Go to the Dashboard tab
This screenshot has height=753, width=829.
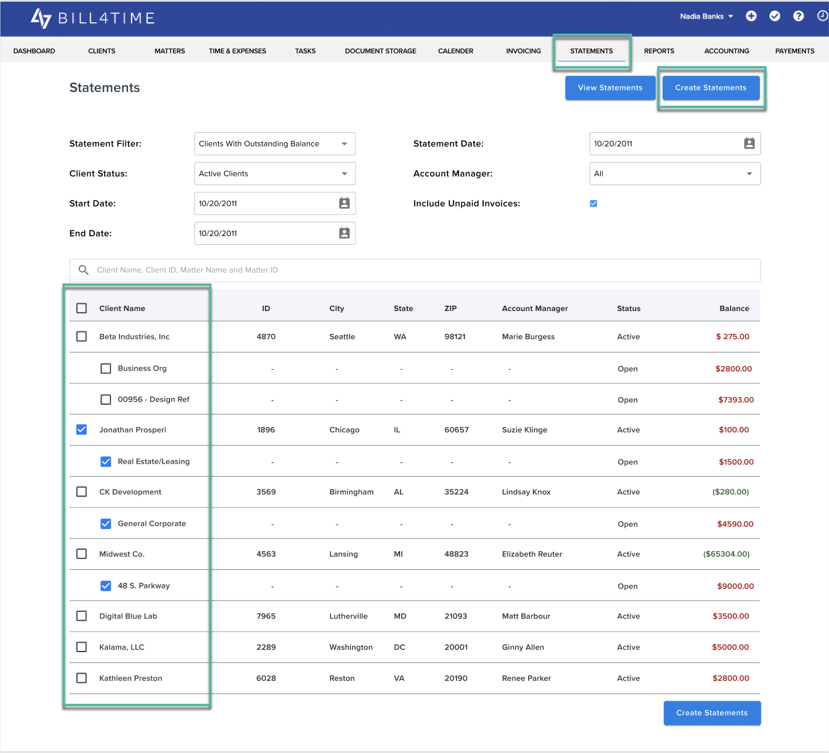point(34,51)
